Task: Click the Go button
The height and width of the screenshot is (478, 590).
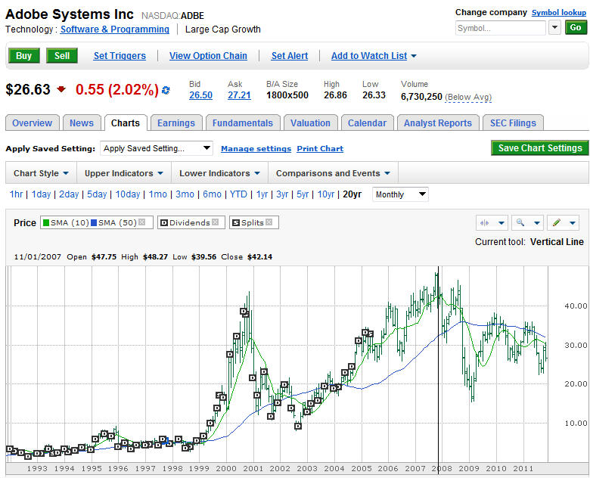Action: [x=576, y=27]
